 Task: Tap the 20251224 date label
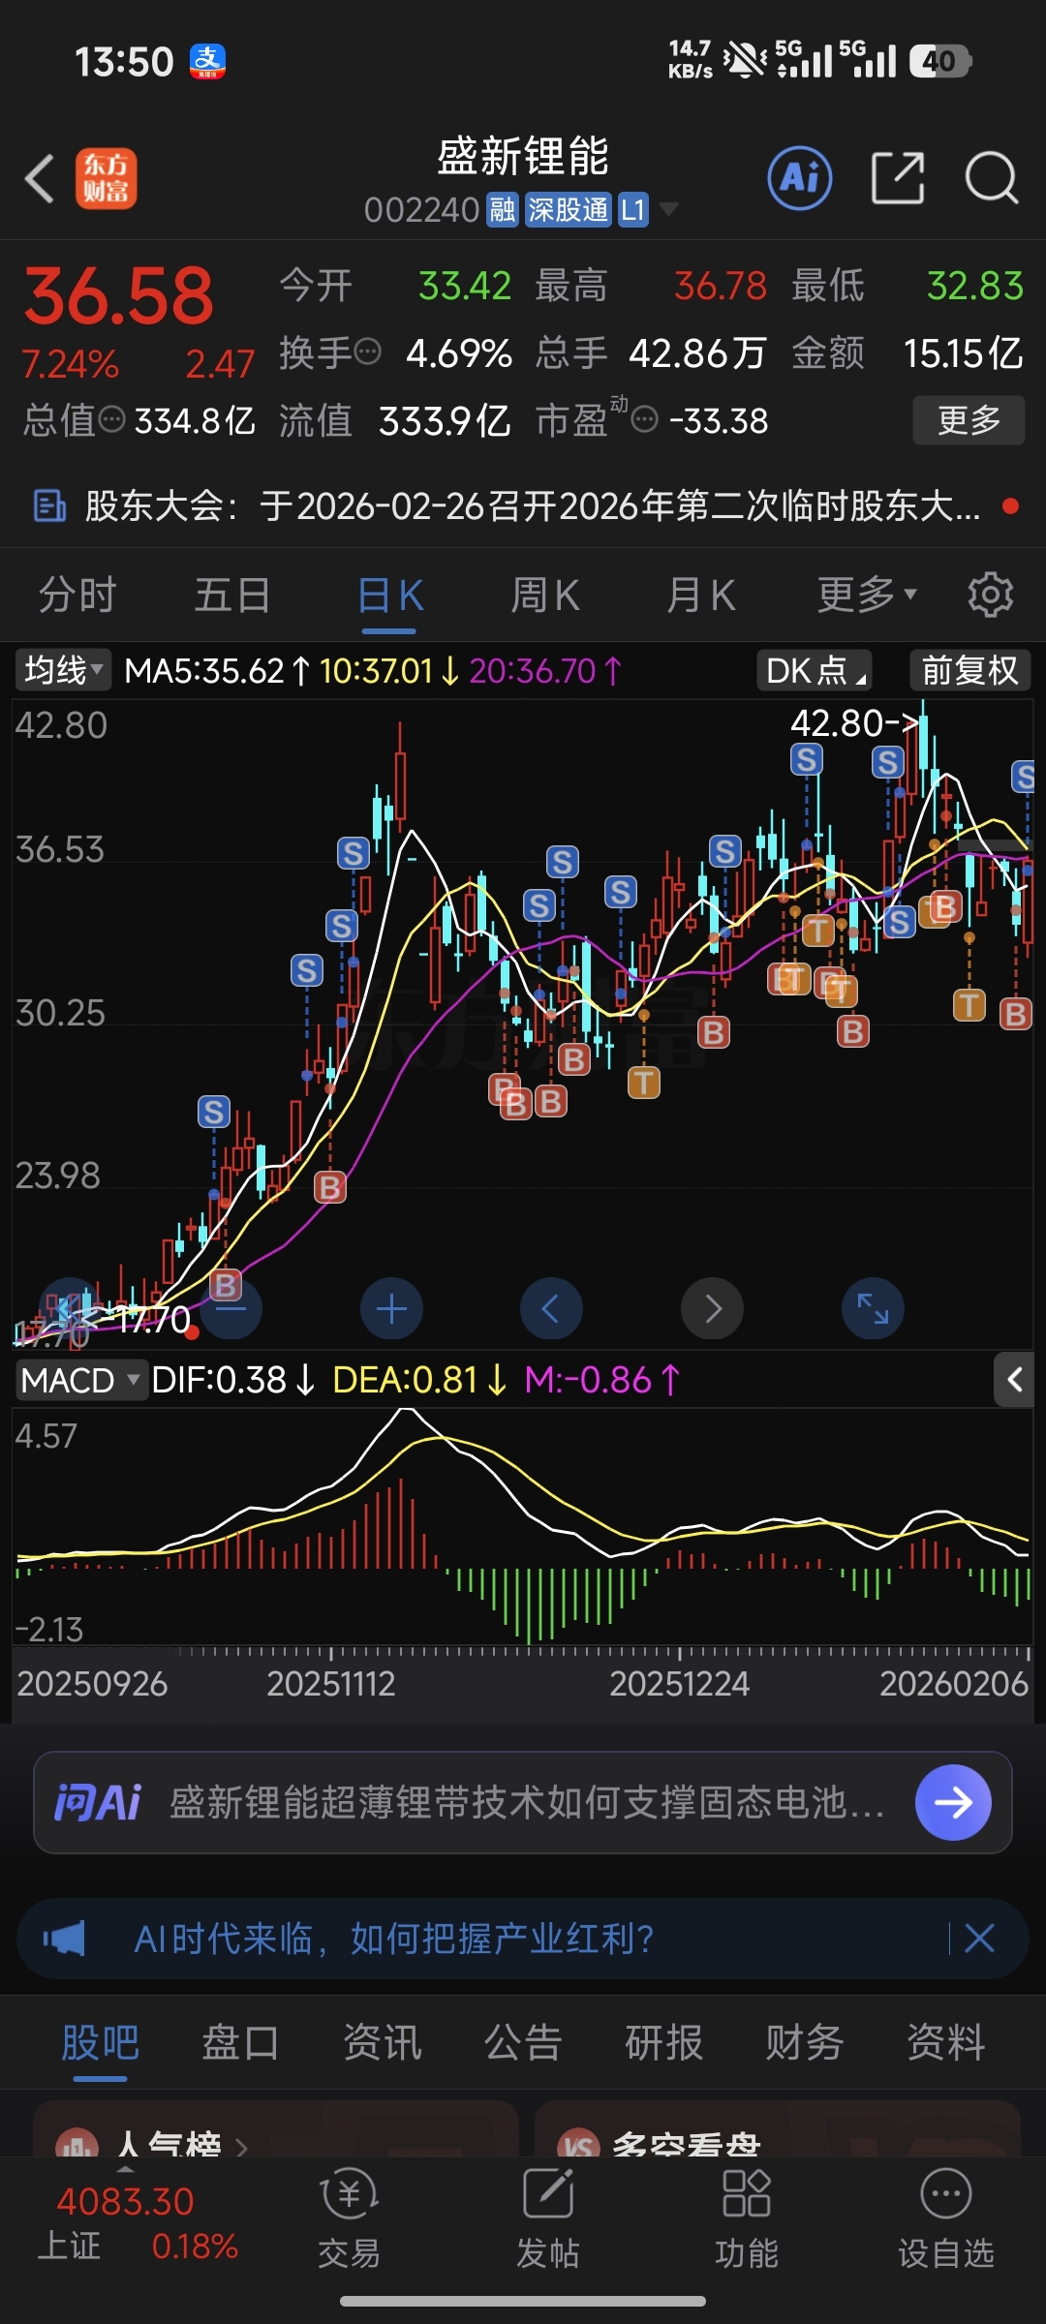(x=679, y=1684)
